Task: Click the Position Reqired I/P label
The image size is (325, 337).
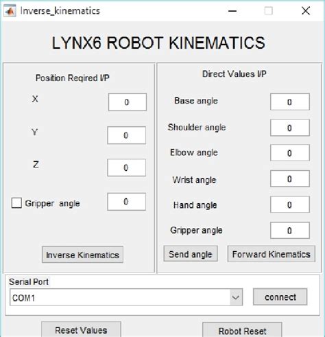Action: (x=73, y=78)
